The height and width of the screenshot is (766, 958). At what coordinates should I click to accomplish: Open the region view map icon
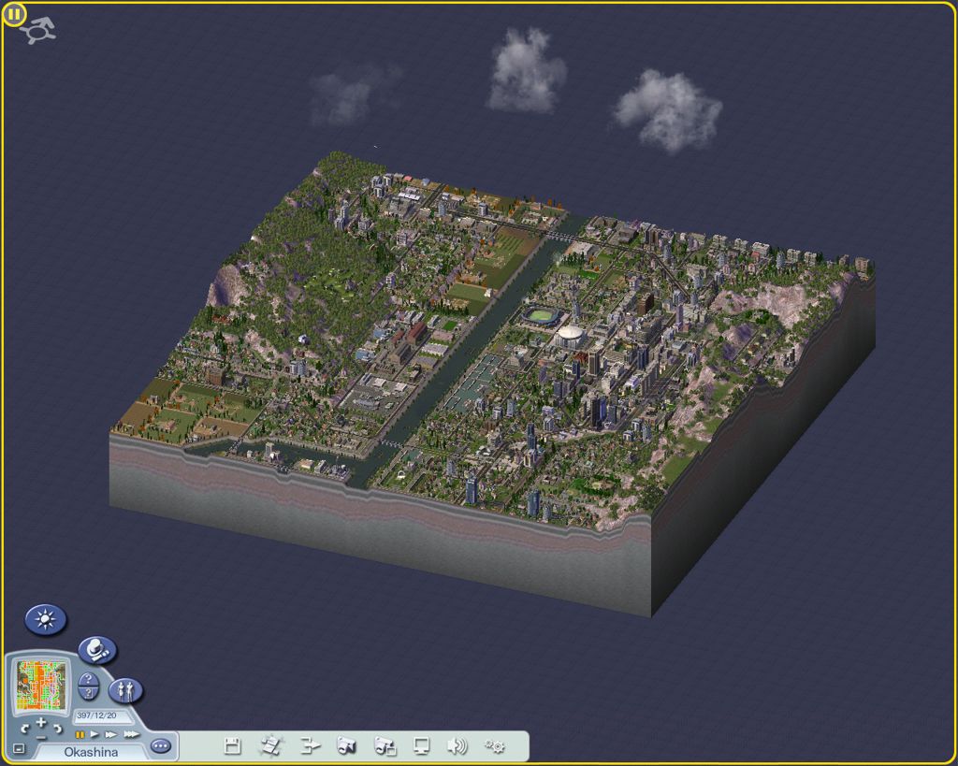270,745
